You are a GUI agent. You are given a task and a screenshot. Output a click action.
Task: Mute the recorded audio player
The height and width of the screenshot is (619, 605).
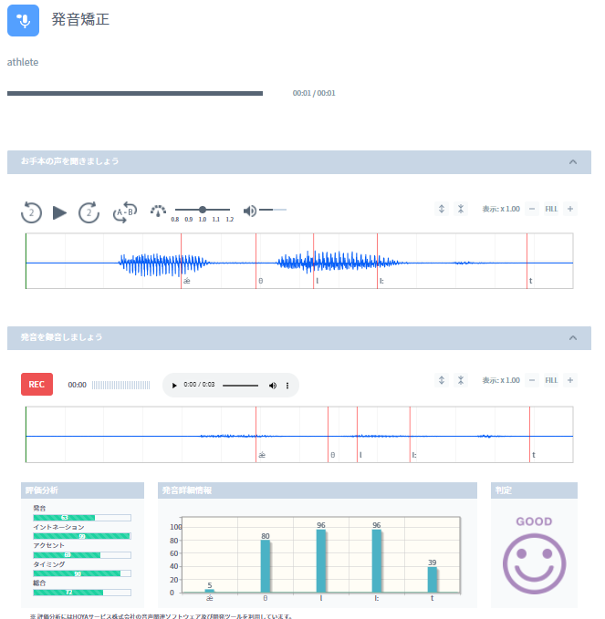273,386
